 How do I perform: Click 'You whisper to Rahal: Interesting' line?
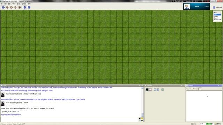(x=27, y=91)
